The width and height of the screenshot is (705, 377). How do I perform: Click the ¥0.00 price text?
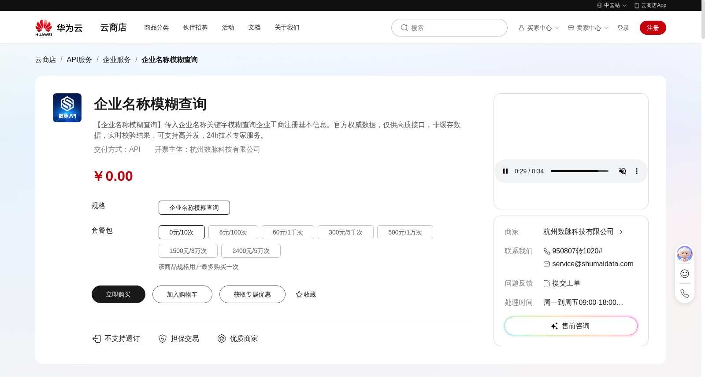[113, 176]
